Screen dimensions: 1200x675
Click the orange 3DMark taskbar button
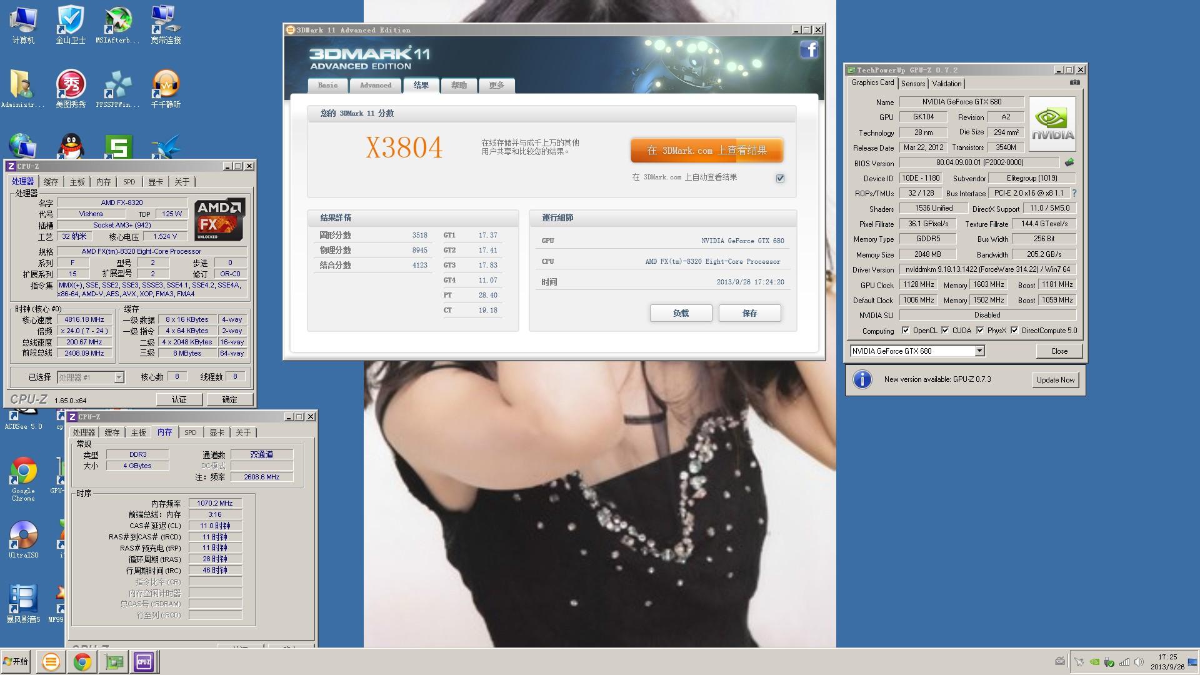[51, 662]
